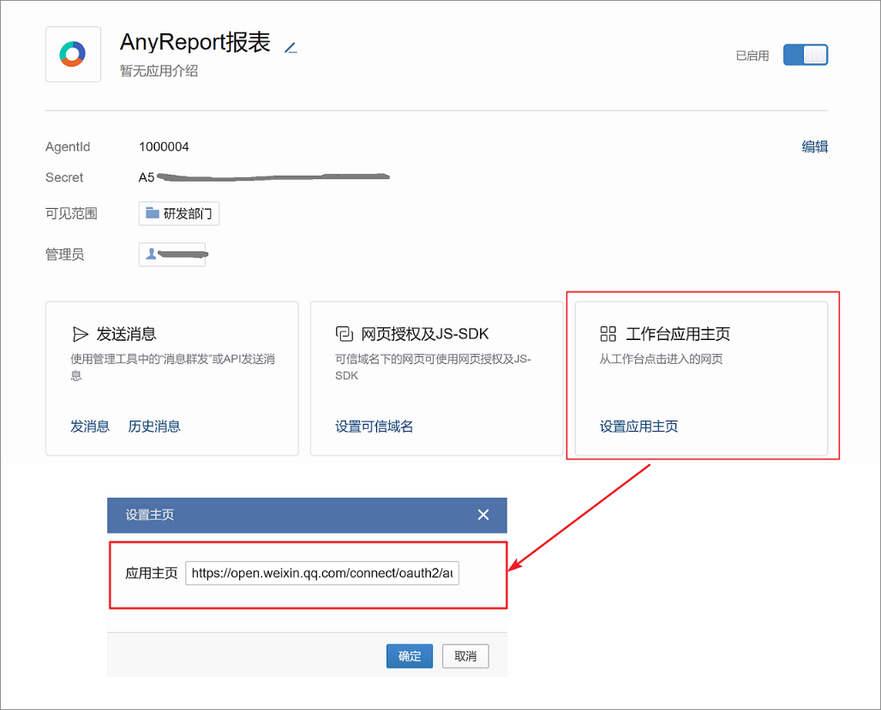This screenshot has height=710, width=881.
Task: Click the 发送消息 card title
Action: (126, 334)
